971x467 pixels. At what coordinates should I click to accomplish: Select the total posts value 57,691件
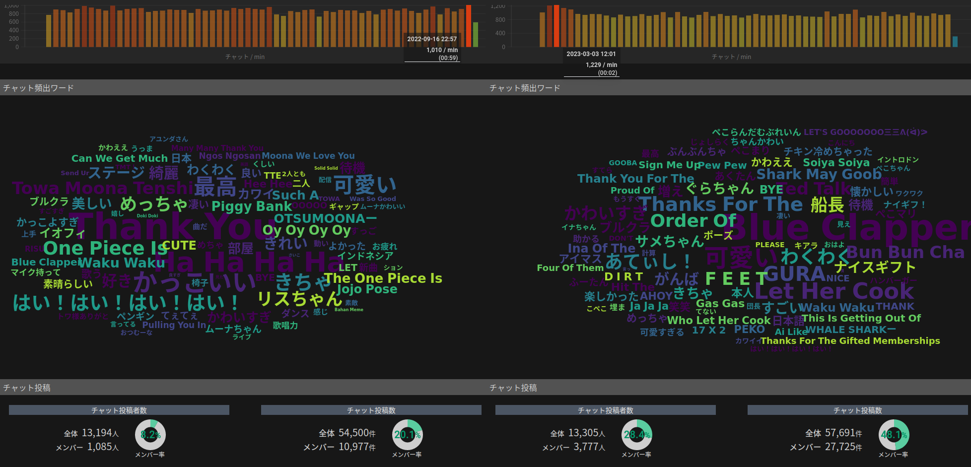click(x=843, y=433)
